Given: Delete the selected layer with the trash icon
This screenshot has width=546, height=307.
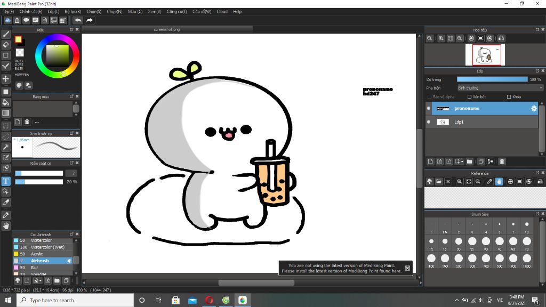Looking at the screenshot, I should point(502,161).
